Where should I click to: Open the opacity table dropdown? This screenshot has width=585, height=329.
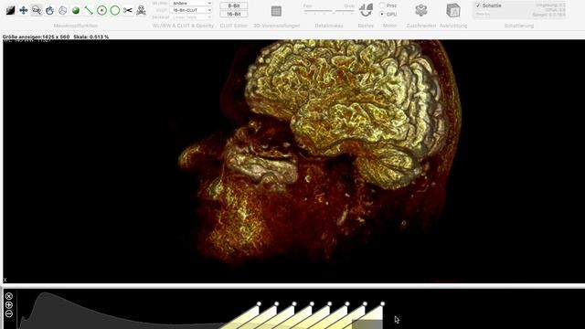[x=191, y=17]
